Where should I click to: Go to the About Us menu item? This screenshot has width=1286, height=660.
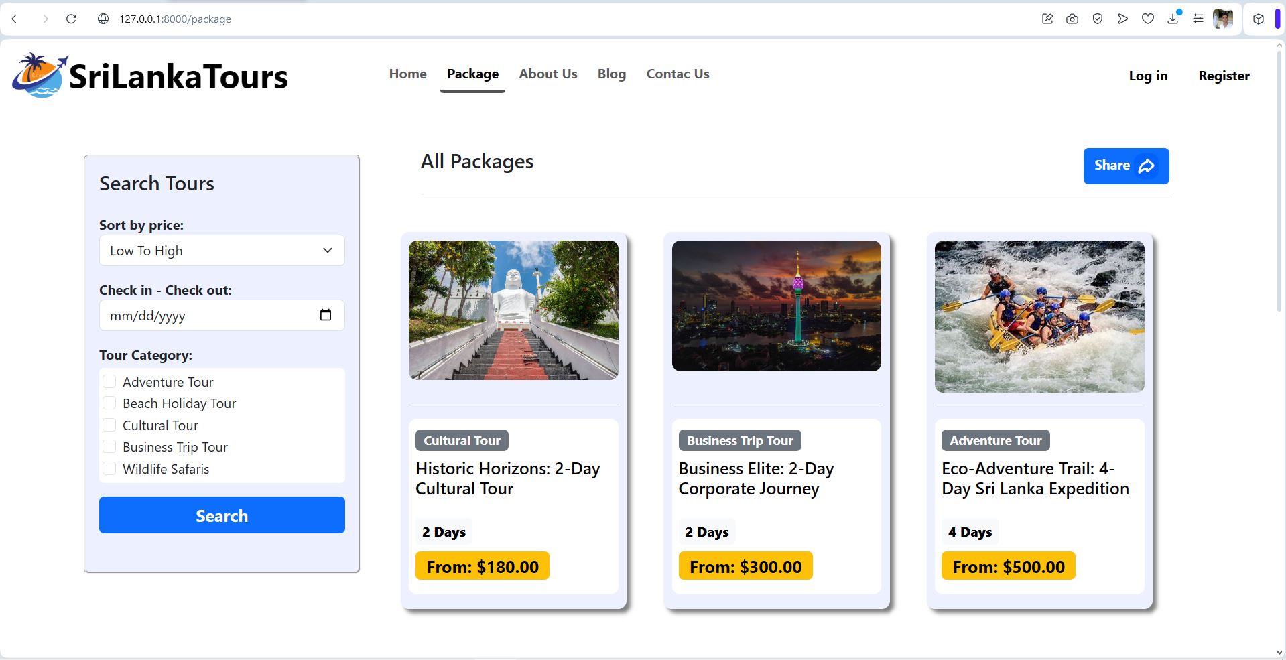pos(548,74)
